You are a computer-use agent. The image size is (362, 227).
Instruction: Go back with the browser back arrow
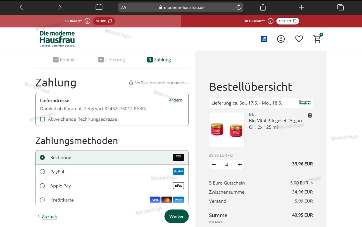tap(21, 7)
